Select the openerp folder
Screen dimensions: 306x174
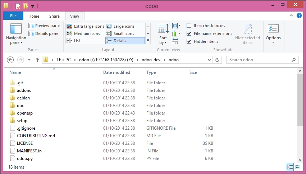coord(24,113)
